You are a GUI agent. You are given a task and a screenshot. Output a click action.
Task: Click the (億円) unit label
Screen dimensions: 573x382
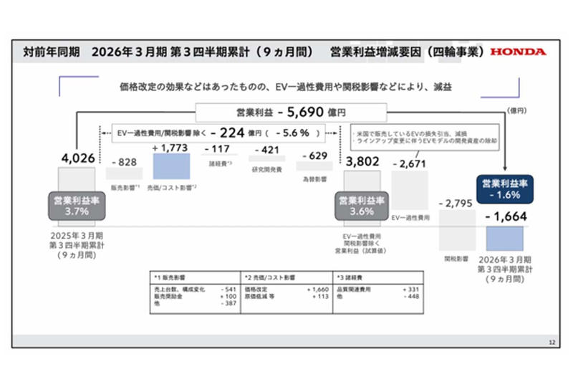click(516, 111)
